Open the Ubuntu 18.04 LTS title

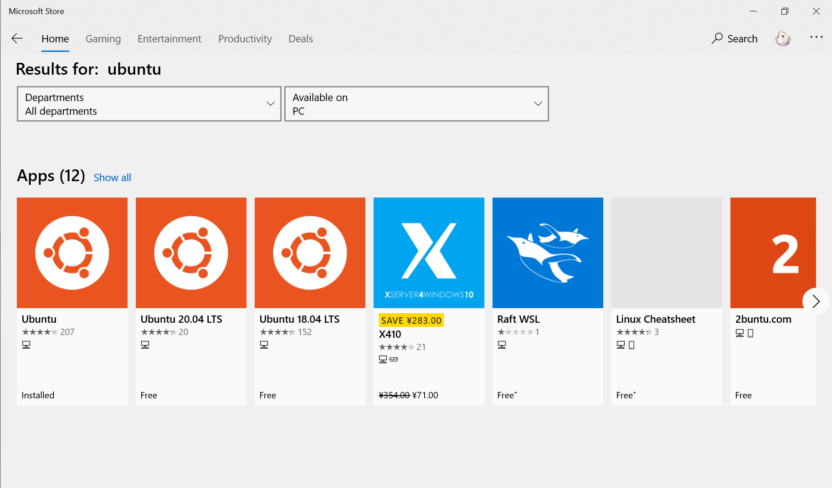point(299,319)
